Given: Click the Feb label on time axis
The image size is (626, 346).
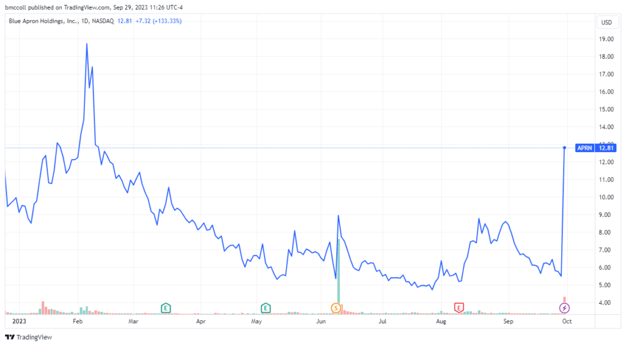Looking at the screenshot, I should [78, 322].
